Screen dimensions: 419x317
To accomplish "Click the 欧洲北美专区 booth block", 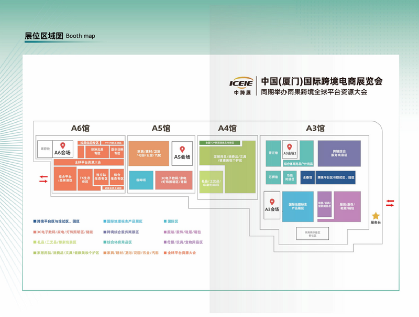I will click(97, 152).
